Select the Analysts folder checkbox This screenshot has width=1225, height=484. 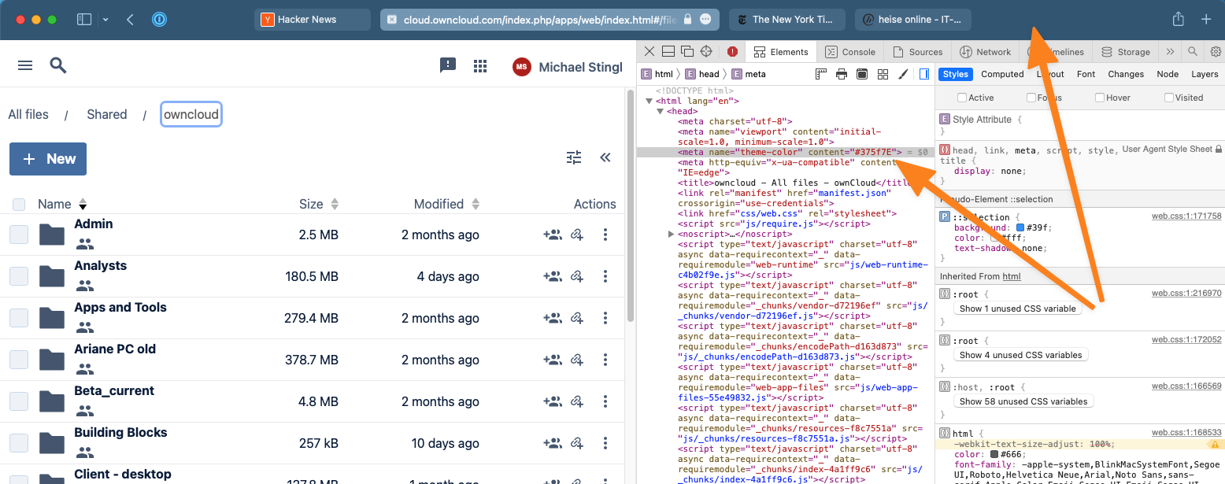[19, 276]
